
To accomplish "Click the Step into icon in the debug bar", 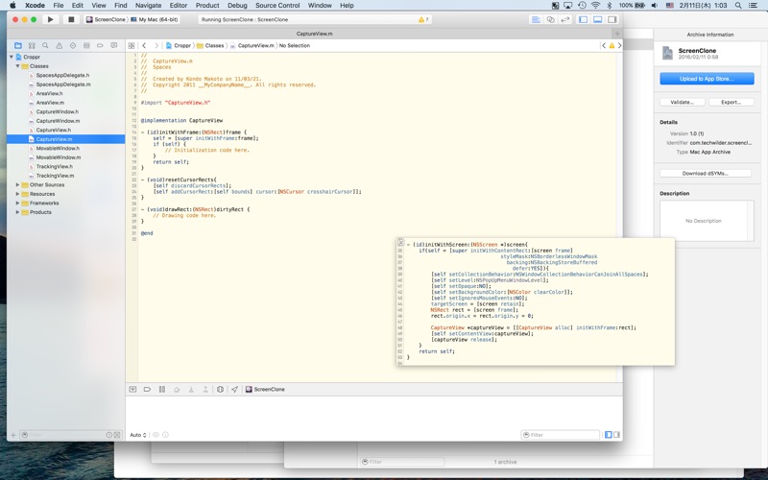I will tap(191, 390).
